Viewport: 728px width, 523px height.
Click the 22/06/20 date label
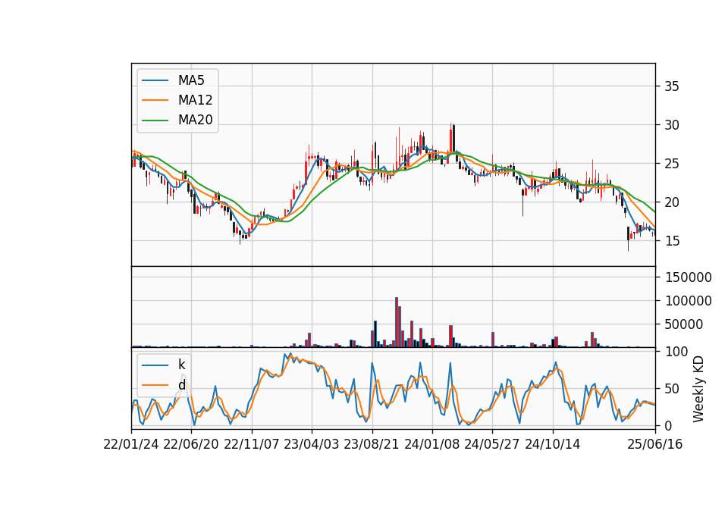[191, 444]
